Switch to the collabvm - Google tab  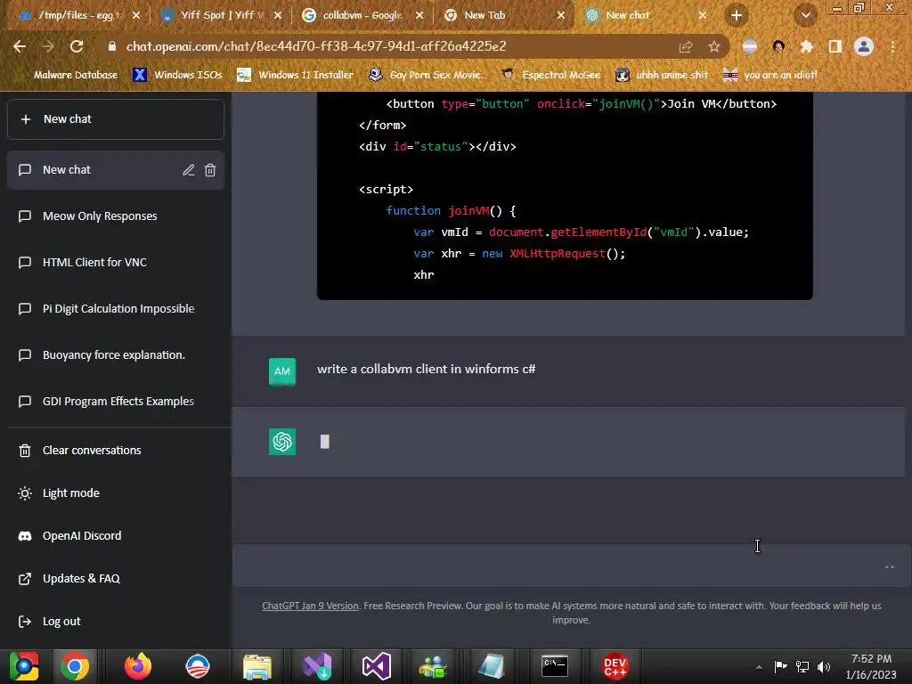362,16
